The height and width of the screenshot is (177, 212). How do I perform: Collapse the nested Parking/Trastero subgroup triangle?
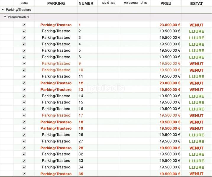(x=5, y=17)
